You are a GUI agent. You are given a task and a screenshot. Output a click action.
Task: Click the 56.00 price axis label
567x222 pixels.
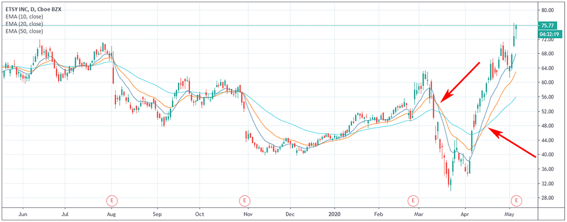click(x=548, y=97)
